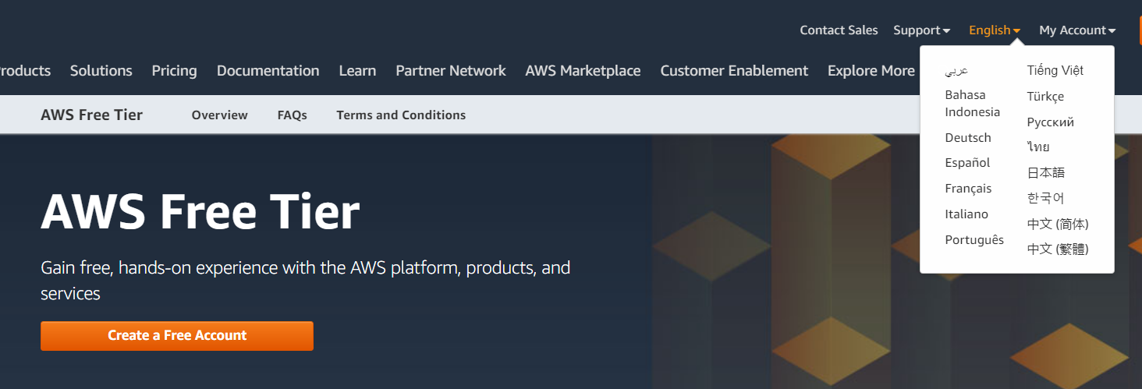Click the Contact Sales link

pyautogui.click(x=839, y=30)
